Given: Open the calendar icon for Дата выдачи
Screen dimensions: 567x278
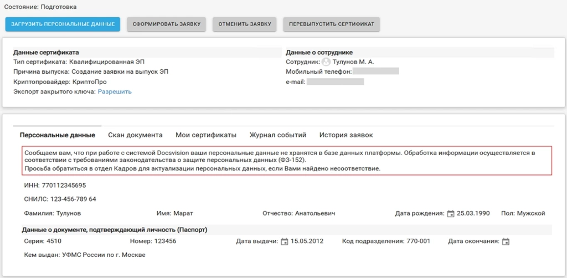Looking at the screenshot, I should click(285, 241).
